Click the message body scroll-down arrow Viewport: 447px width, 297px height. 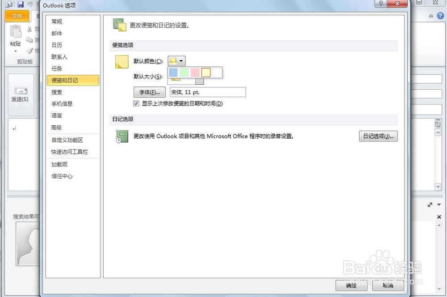[x=438, y=187]
